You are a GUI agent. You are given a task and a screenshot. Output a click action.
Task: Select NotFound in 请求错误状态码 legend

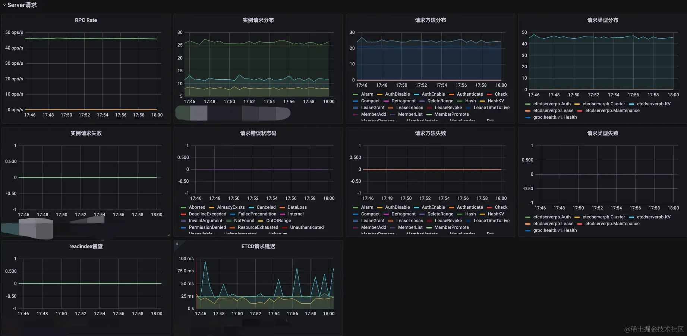point(244,221)
